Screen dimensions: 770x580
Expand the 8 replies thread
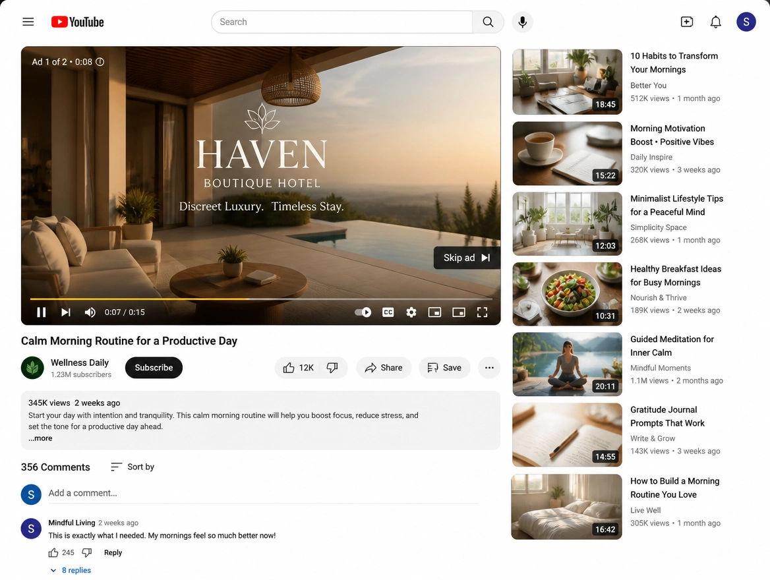pos(71,570)
